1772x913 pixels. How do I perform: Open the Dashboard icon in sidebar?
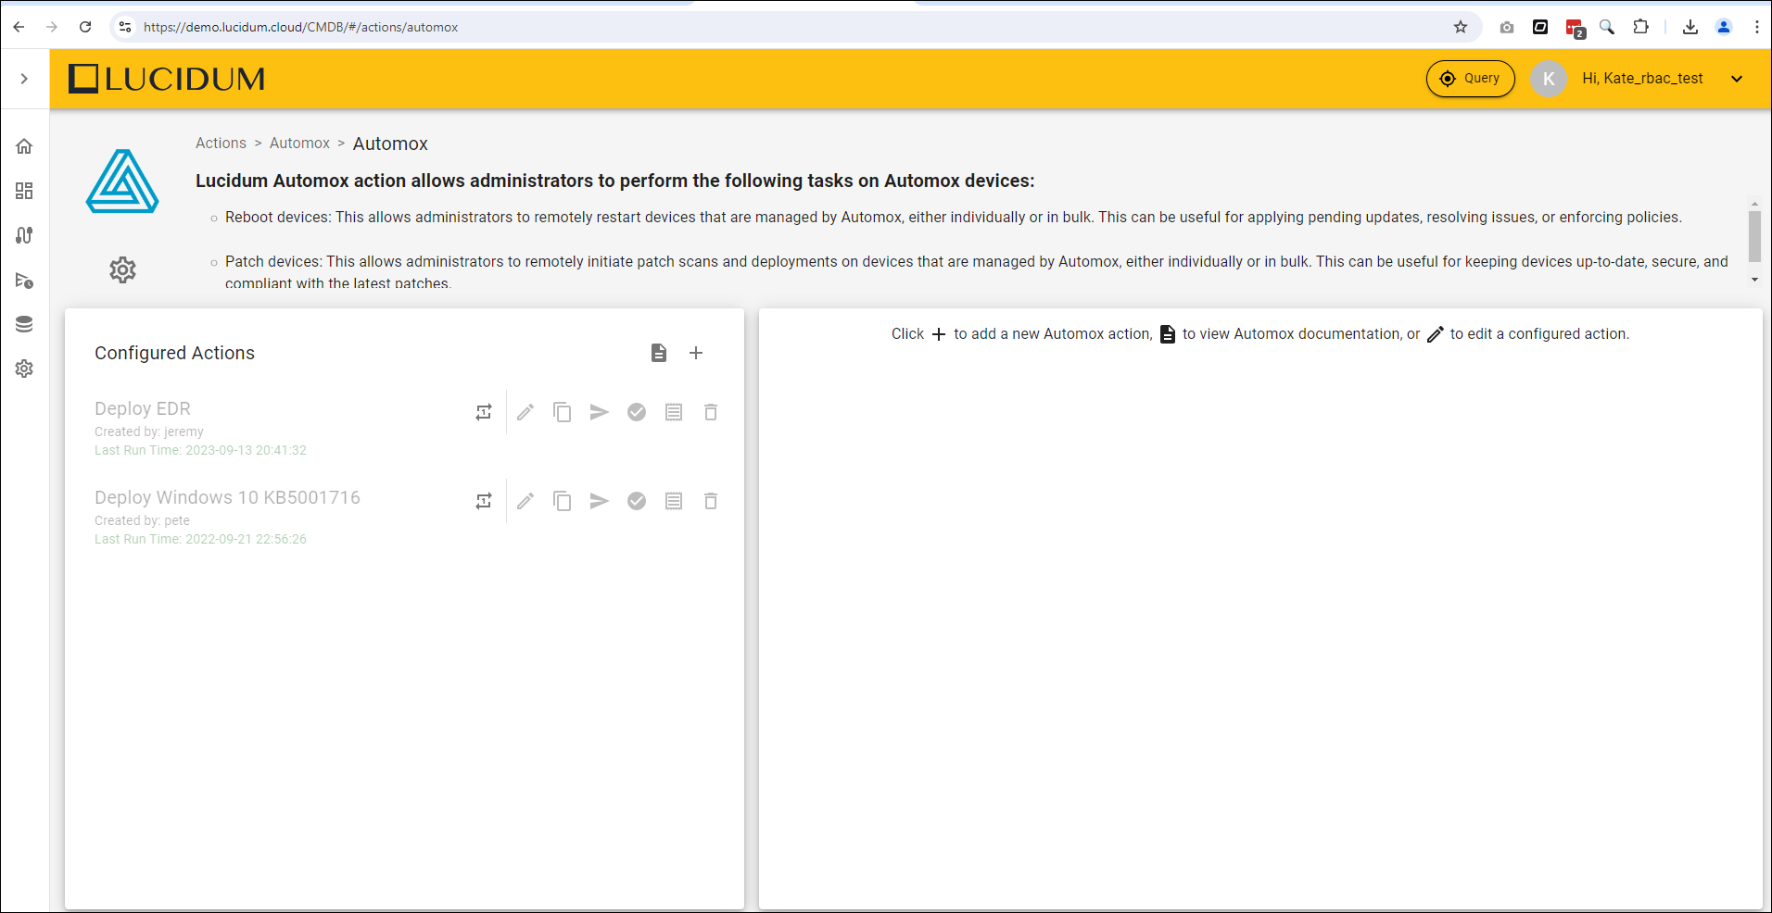coord(24,191)
